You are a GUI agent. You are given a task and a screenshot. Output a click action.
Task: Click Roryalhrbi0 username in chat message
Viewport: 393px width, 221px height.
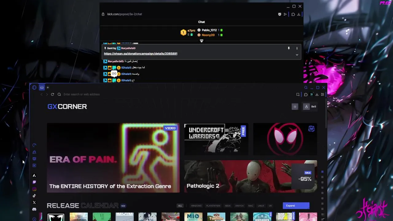(x=115, y=61)
